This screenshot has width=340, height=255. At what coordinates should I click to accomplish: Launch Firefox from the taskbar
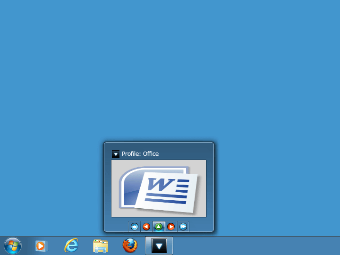(130, 246)
